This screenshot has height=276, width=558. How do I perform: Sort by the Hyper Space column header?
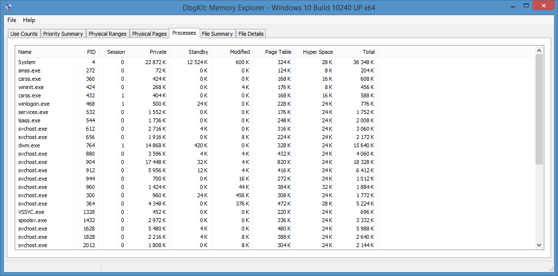click(x=315, y=52)
